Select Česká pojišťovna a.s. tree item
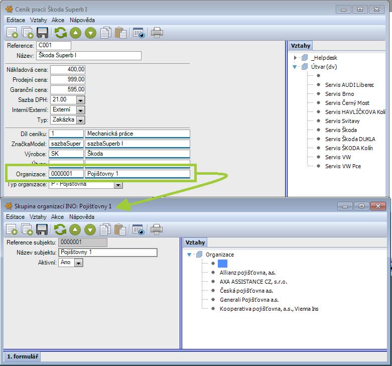392x366 pixels. (246, 291)
